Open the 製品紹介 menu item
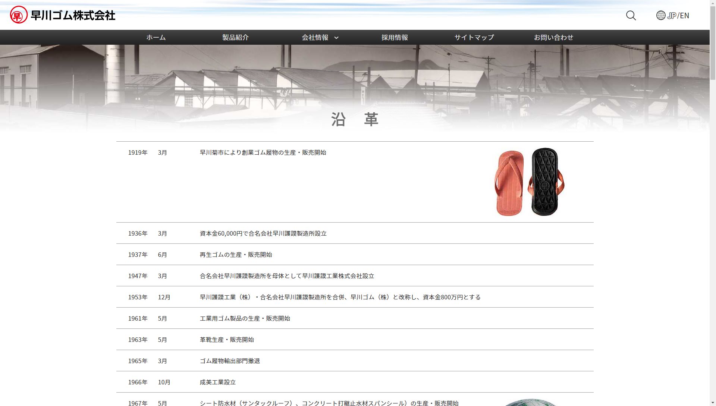 [x=235, y=37]
